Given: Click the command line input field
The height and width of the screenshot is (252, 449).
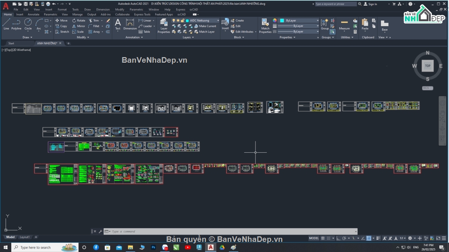Looking at the screenshot, I should [232, 231].
